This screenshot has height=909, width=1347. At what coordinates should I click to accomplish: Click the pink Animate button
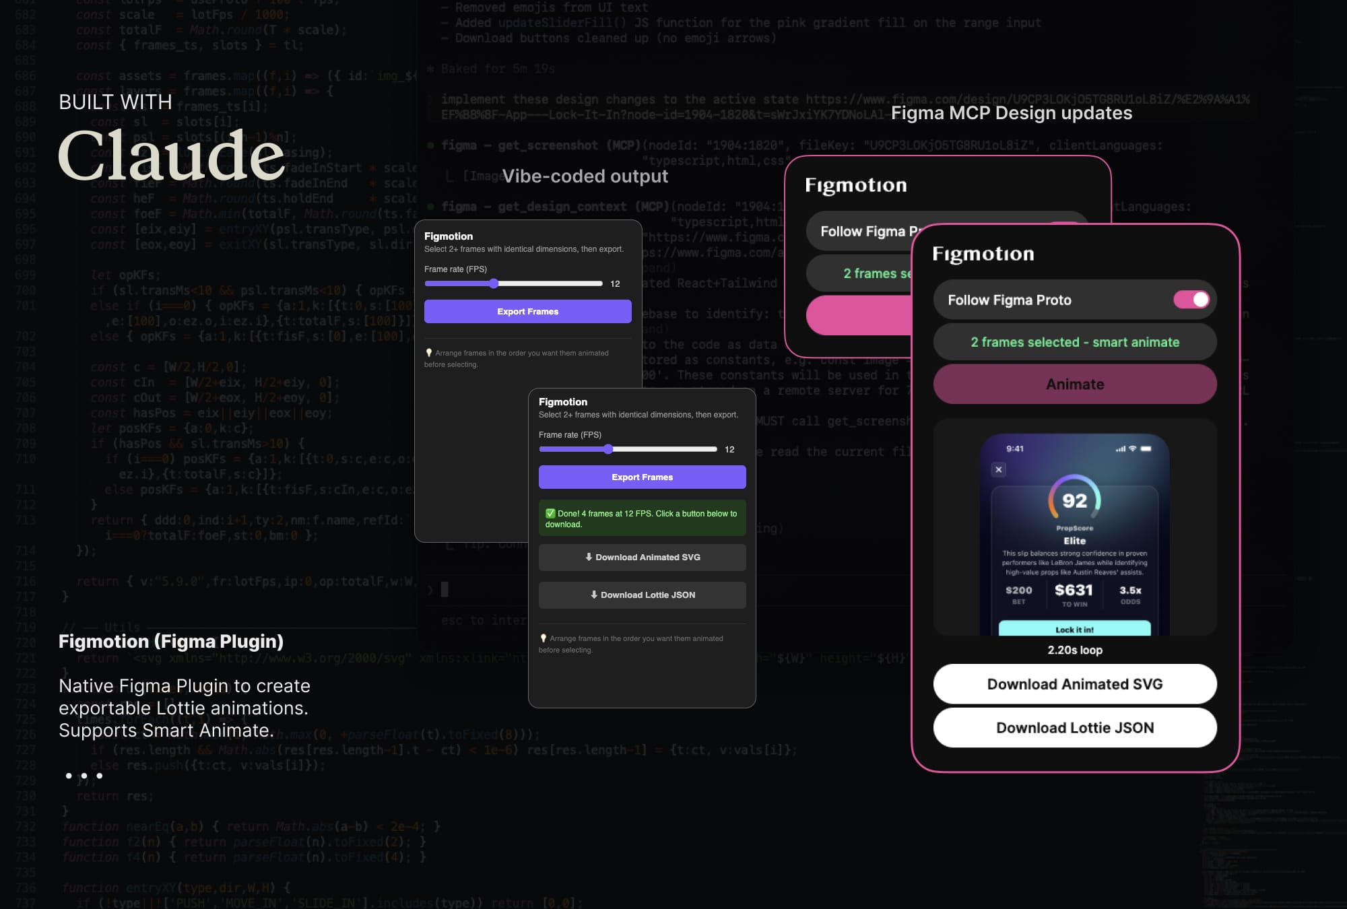click(1074, 384)
